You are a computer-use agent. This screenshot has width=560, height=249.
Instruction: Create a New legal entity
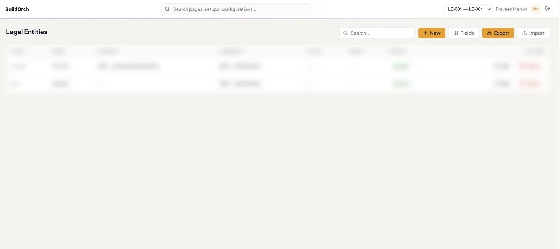coord(432,33)
